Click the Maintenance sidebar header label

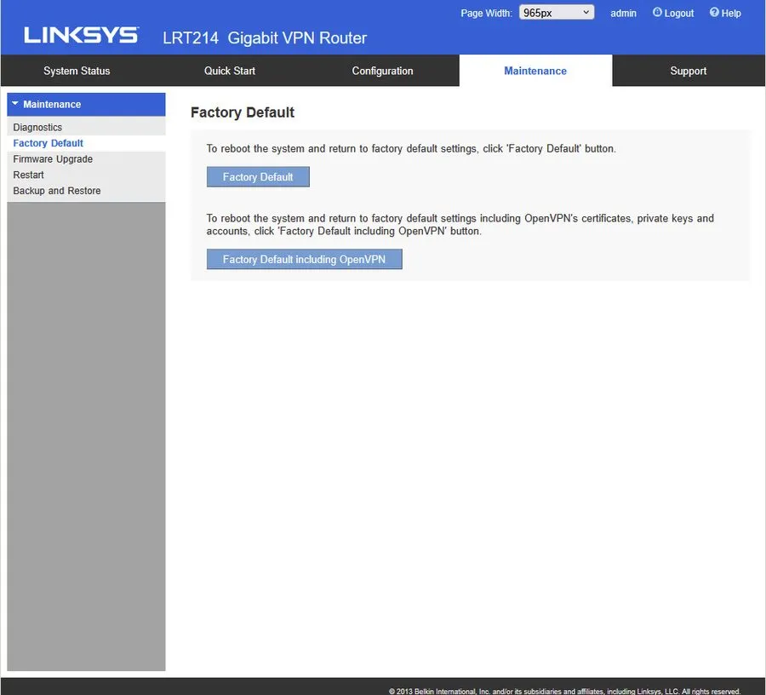[x=52, y=104]
